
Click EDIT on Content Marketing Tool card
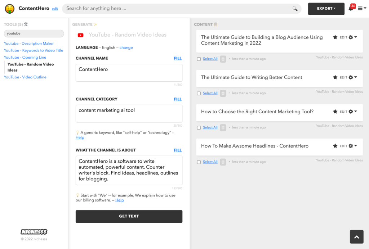point(343,112)
